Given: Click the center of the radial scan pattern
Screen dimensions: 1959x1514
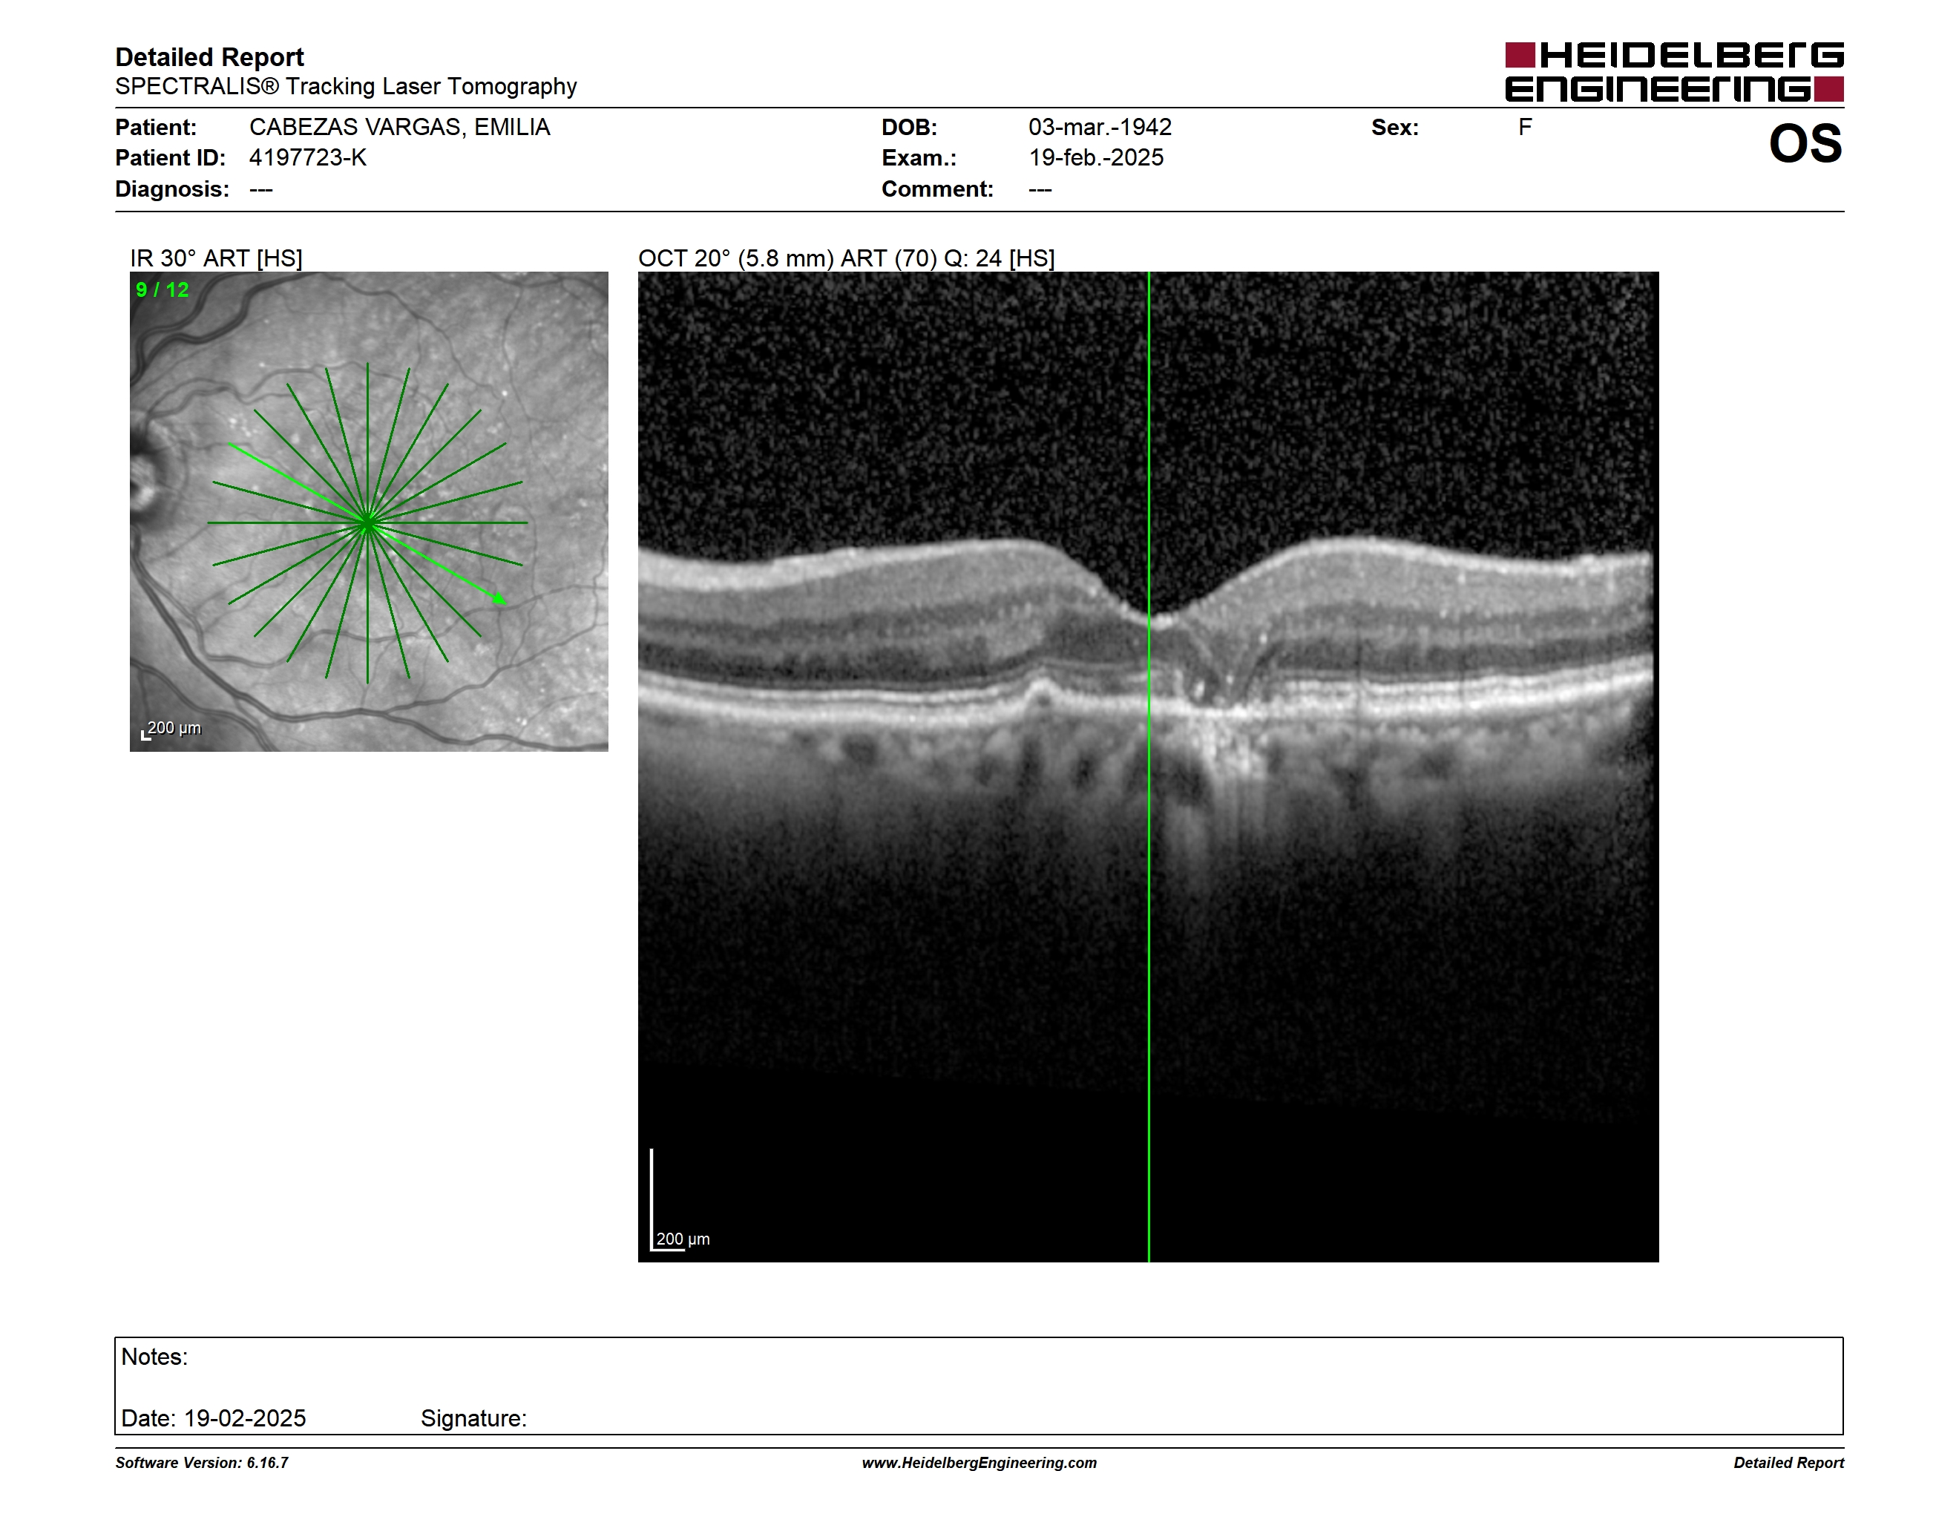Looking at the screenshot, I should point(368,522).
